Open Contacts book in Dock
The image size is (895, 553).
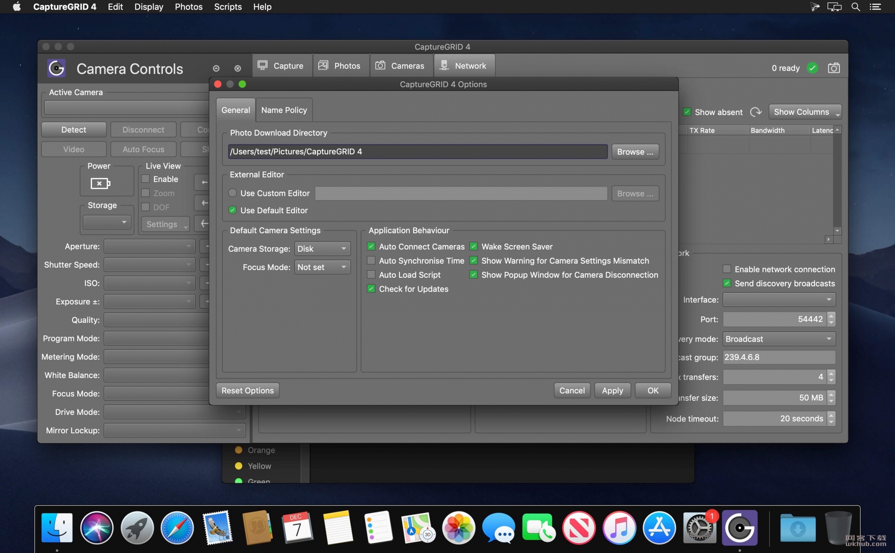coord(258,528)
